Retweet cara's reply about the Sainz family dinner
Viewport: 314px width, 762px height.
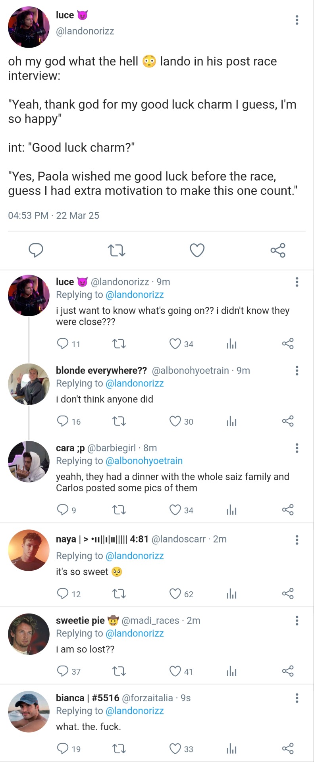pyautogui.click(x=119, y=510)
